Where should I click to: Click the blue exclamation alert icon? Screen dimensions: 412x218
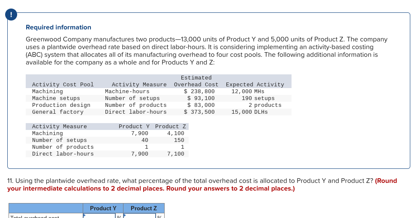coord(11,15)
